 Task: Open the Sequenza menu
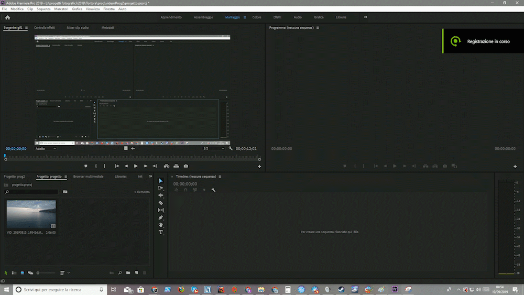tap(43, 9)
